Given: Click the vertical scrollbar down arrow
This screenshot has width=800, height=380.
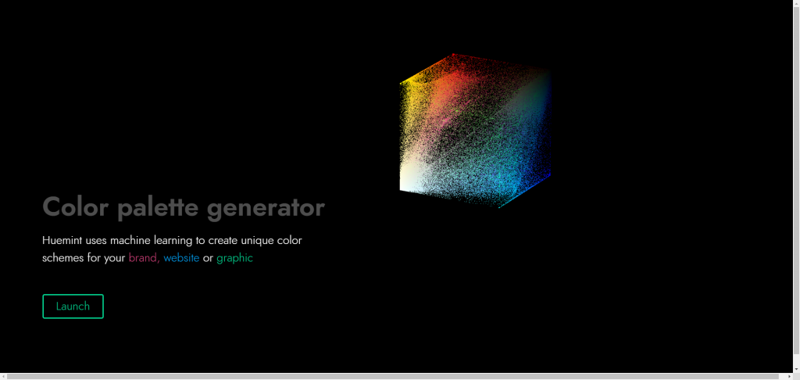Looking at the screenshot, I should click(x=796, y=369).
